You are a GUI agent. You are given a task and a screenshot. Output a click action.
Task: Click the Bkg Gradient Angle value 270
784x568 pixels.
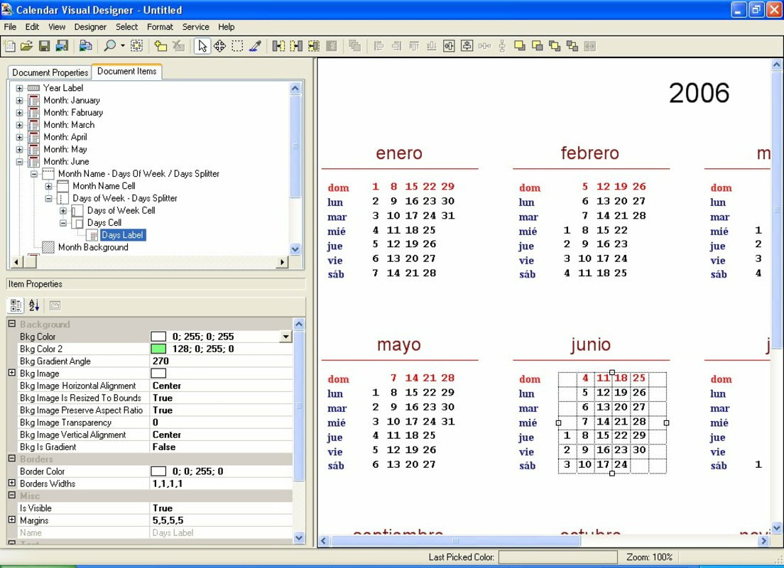pyautogui.click(x=222, y=361)
